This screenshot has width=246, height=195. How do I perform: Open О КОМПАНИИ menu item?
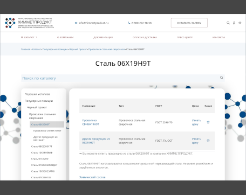click(x=65, y=37)
